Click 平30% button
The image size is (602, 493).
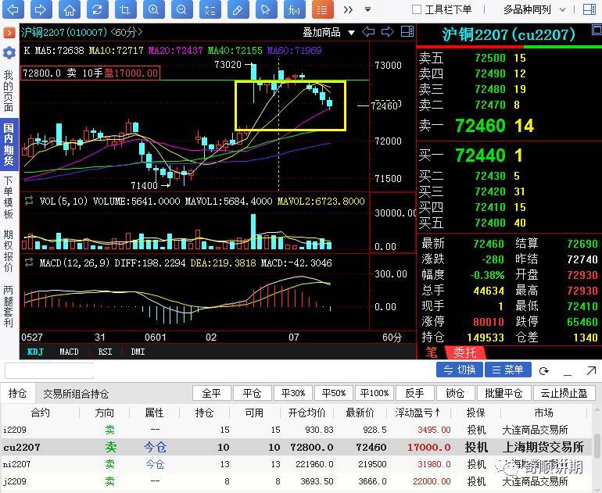click(293, 393)
